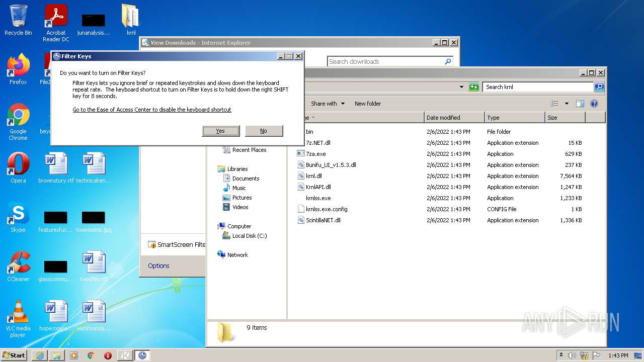Viewport: 644px width, 362px height.
Task: Click Chrome icon in taskbar
Action: coord(91,355)
